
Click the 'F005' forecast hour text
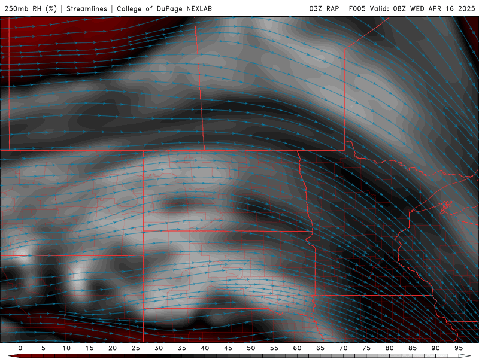[357, 8]
